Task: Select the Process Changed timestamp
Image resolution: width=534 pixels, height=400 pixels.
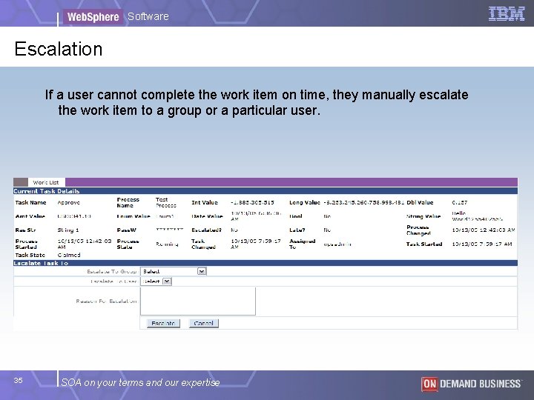Action: 484,230
